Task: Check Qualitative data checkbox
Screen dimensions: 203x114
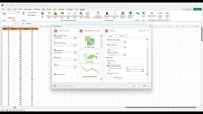Action: tap(55, 43)
